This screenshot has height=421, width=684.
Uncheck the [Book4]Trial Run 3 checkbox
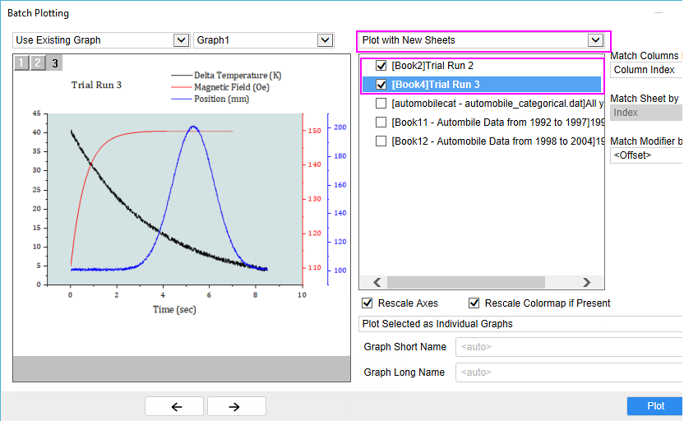tap(381, 84)
